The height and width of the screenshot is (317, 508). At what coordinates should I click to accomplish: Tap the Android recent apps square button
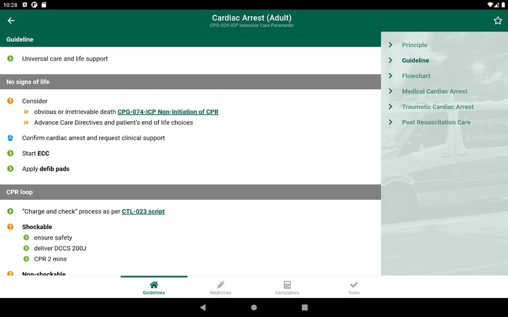tap(305, 307)
